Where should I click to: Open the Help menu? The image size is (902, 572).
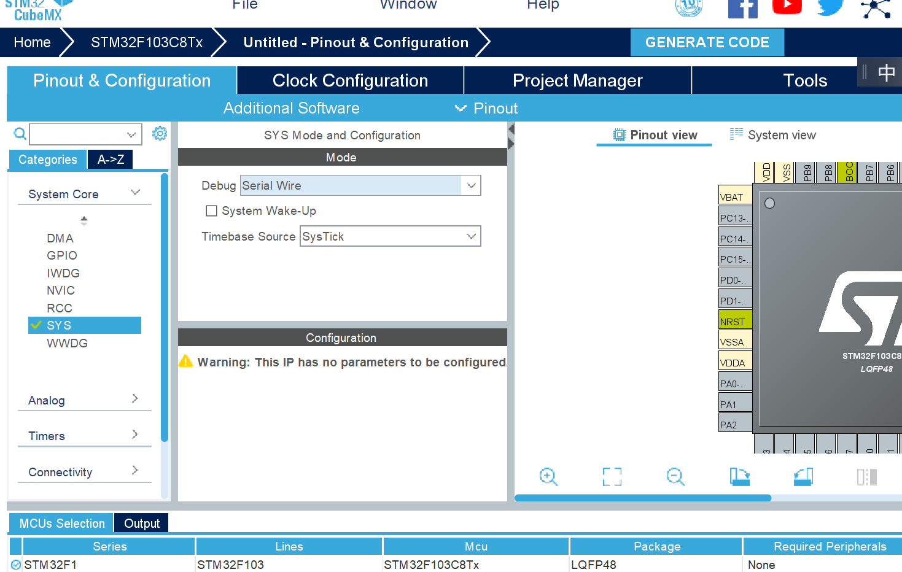(x=543, y=5)
